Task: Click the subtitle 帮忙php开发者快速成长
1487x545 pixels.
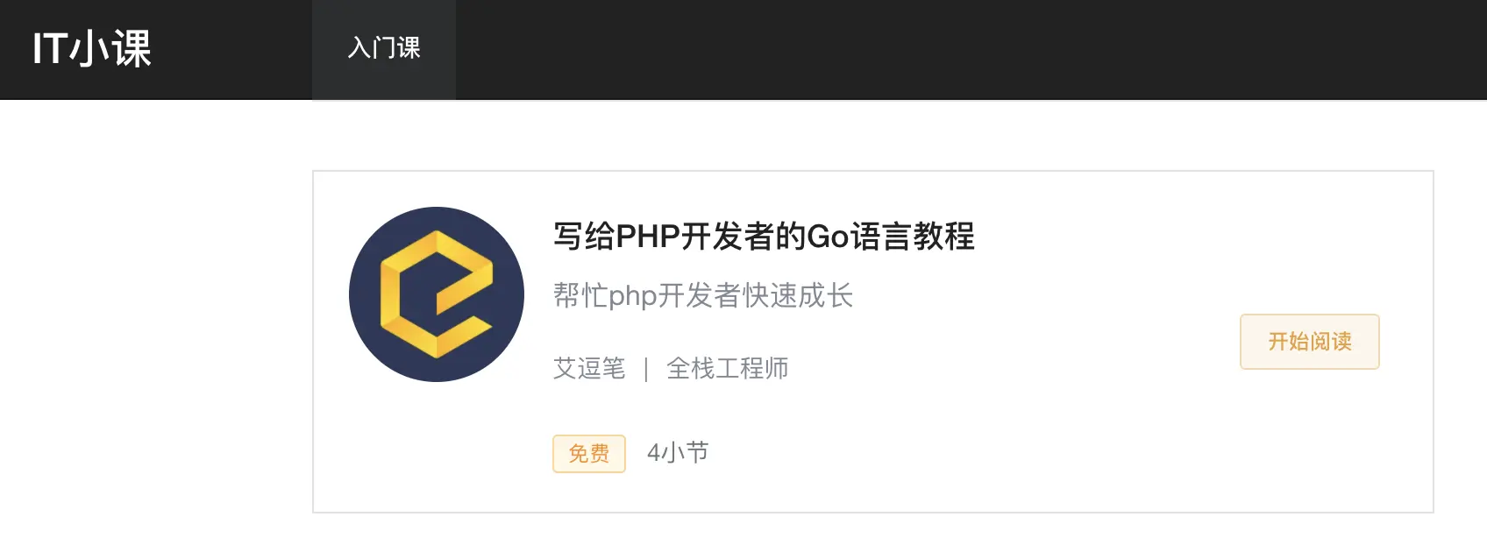Action: pos(703,296)
